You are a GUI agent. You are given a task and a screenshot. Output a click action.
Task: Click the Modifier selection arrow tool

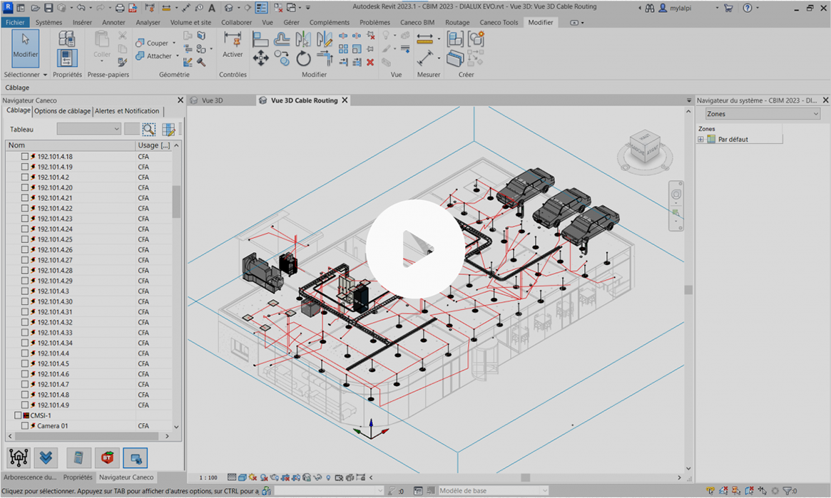click(26, 48)
